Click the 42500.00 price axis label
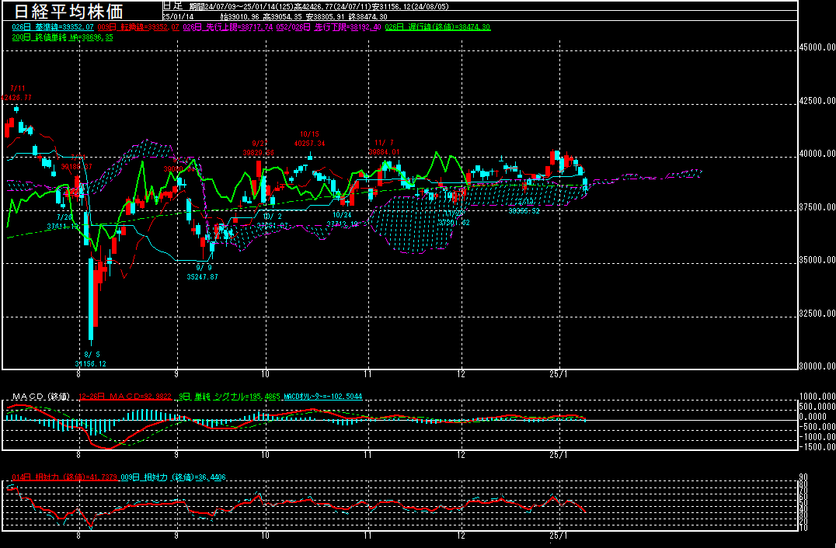 (x=817, y=101)
